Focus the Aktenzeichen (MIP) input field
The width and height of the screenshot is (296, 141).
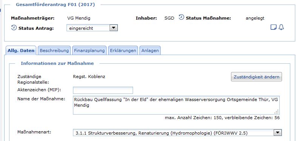[103, 90]
